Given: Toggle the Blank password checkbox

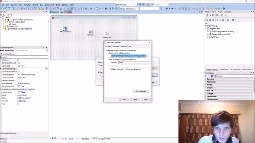Looking at the screenshot, I should pyautogui.click(x=112, y=69).
